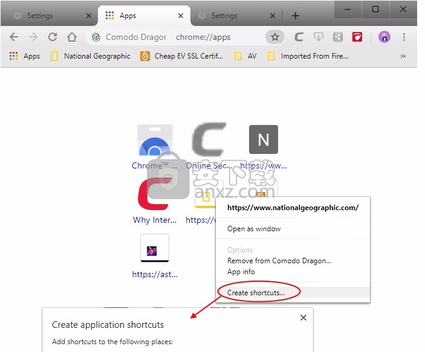Open Apps shortcut in bookmarks bar
This screenshot has height=352, width=425.
click(x=25, y=56)
